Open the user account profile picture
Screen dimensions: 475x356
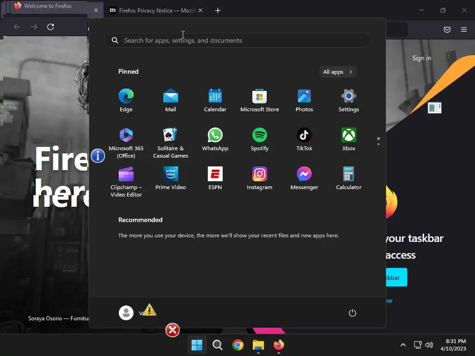pyautogui.click(x=126, y=313)
